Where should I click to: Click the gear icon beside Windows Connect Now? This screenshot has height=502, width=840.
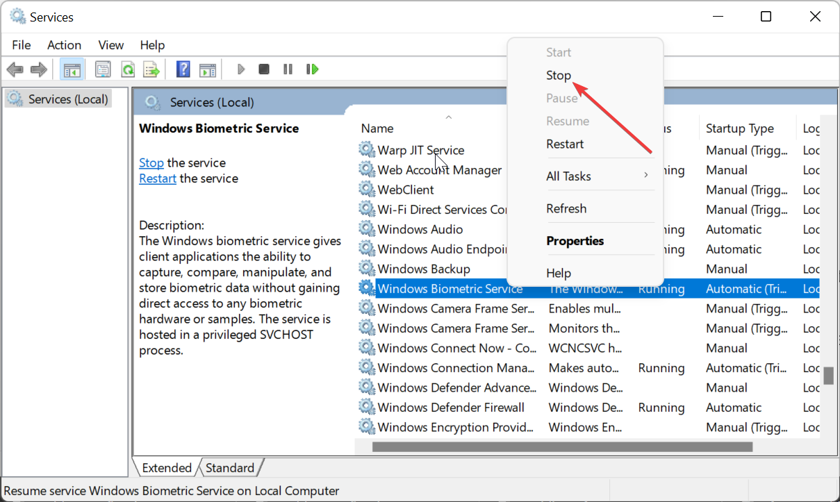[x=366, y=347]
